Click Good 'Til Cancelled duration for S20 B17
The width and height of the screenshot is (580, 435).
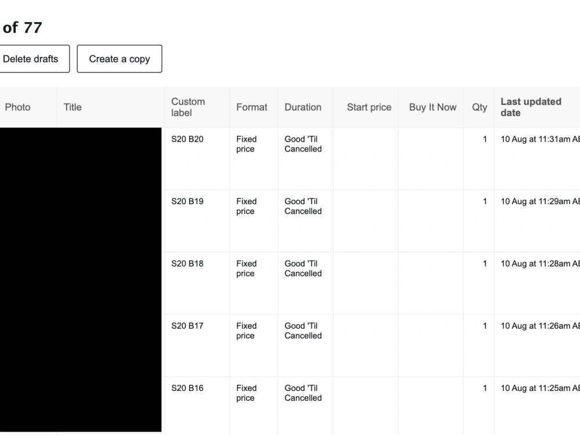pos(302,331)
